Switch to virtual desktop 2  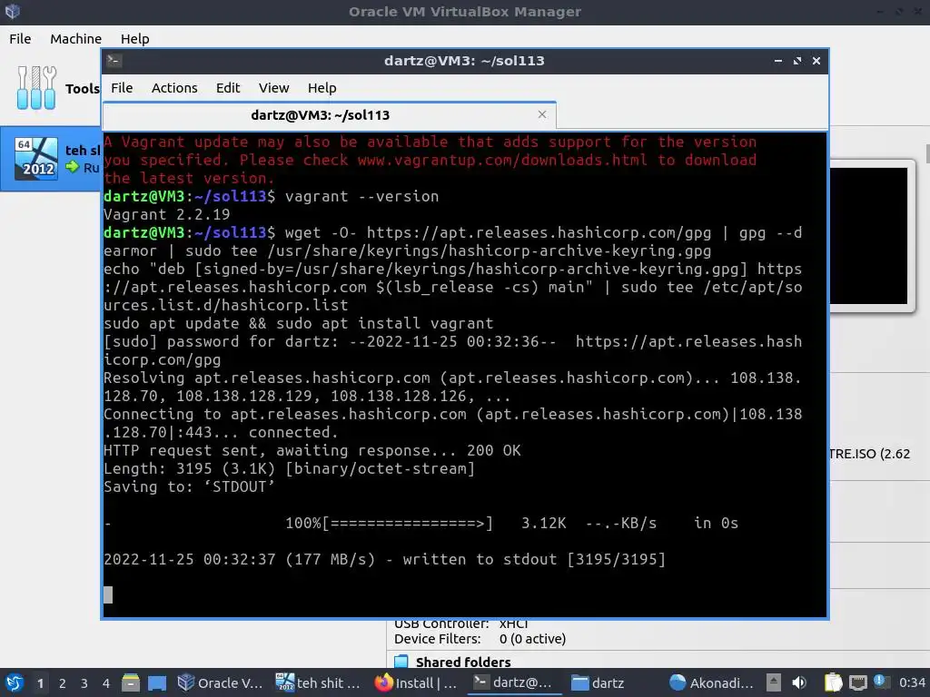(63, 683)
